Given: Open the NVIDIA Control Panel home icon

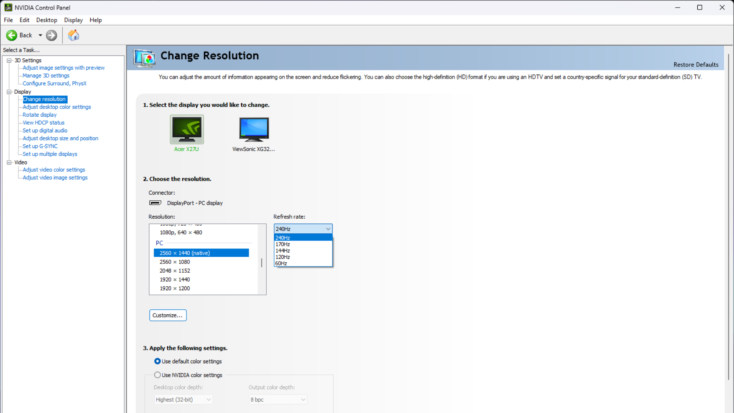Looking at the screenshot, I should pyautogui.click(x=73, y=35).
